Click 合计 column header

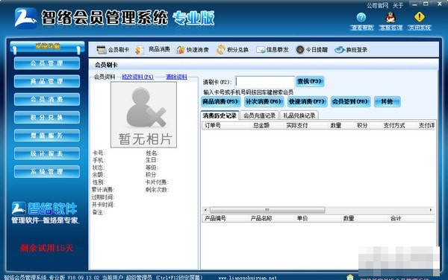coord(396,218)
